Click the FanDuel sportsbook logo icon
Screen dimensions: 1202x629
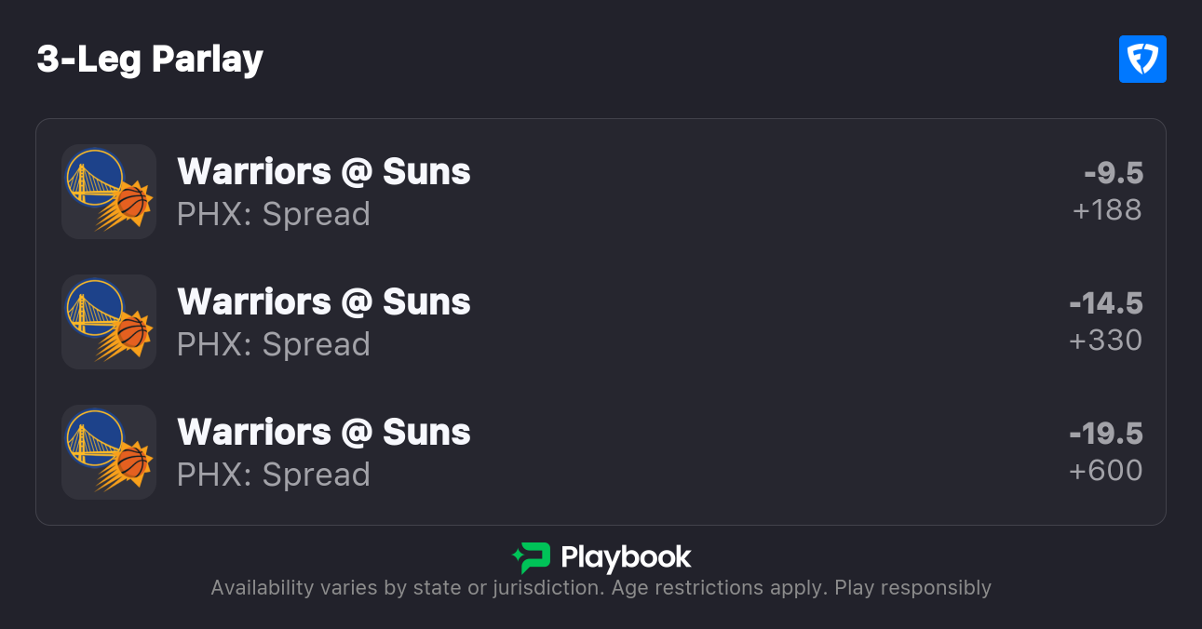1142,60
